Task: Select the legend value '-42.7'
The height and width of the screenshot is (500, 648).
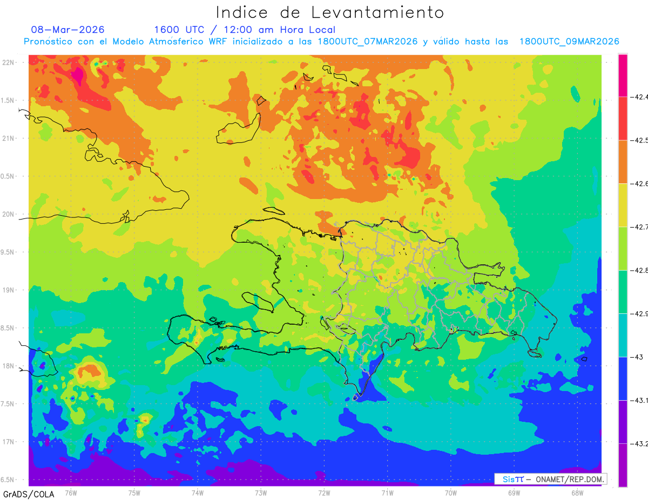Action: point(639,227)
